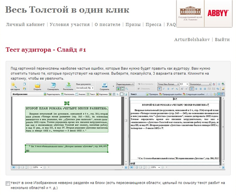Click the Выйти logout link
Screen dimensions: 236x195
point(222,40)
